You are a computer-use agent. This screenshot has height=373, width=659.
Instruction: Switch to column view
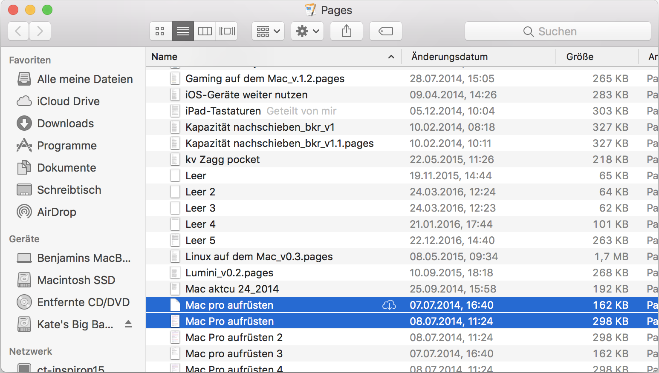[x=205, y=31]
